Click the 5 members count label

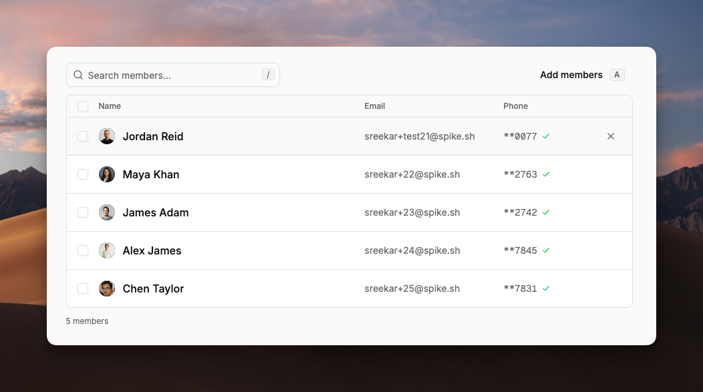coord(87,321)
